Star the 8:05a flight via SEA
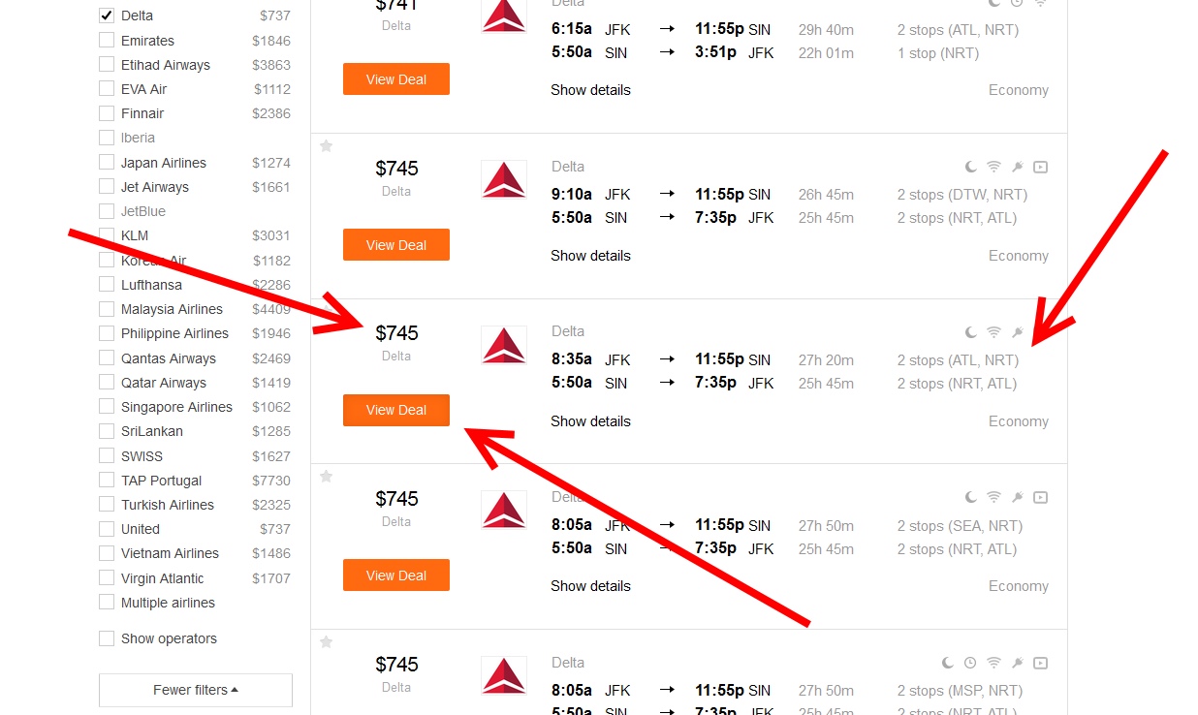 tap(327, 477)
